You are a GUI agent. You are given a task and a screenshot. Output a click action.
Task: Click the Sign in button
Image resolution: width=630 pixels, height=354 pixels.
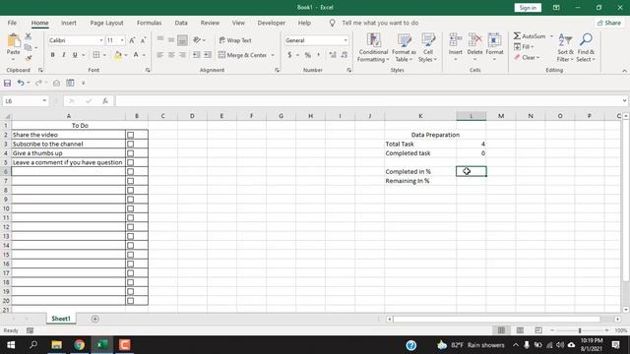[528, 8]
